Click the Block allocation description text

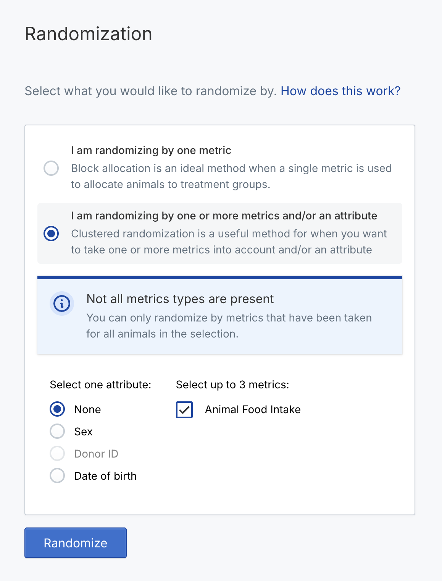[x=231, y=176]
